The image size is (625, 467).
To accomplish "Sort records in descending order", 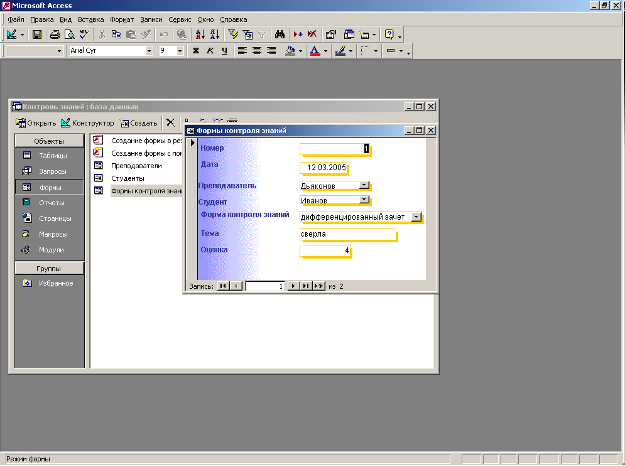I will click(215, 35).
